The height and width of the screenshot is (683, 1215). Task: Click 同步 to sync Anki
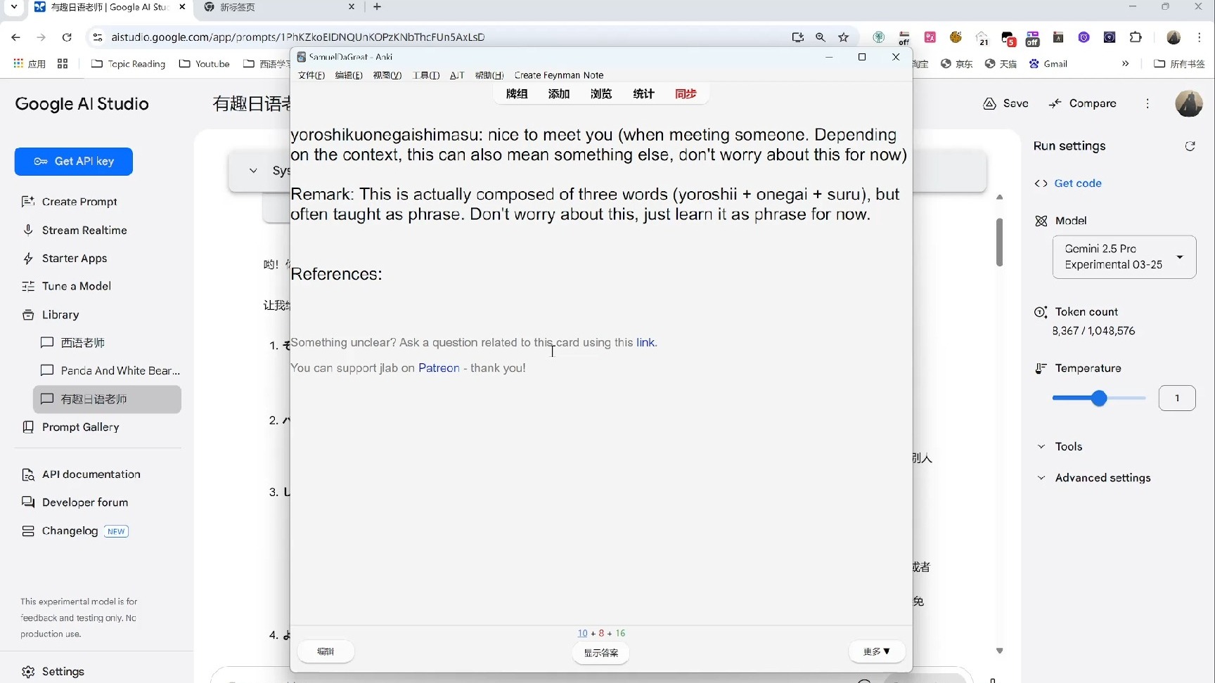[686, 94]
